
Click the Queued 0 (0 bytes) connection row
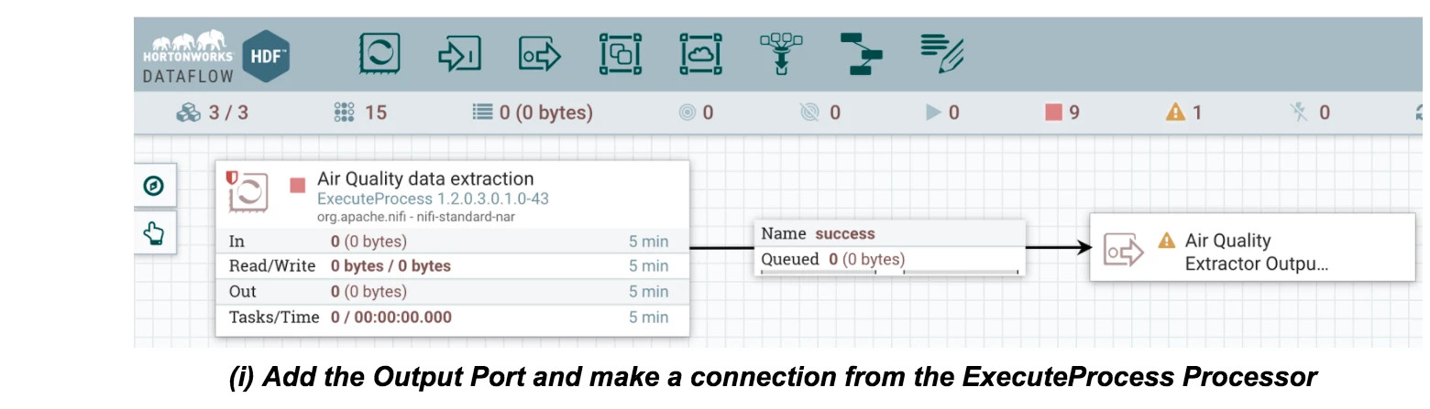tap(889, 259)
